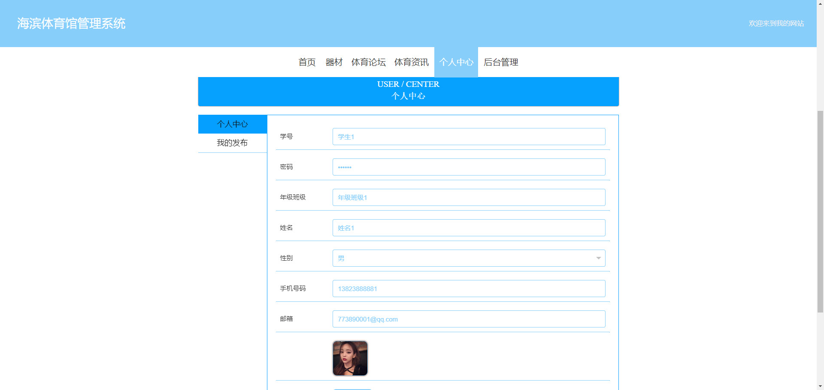Click the 海滨体育馆管理系统 site title
This screenshot has width=824, height=390.
71,24
